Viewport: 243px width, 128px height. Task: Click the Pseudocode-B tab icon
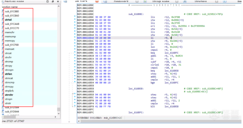pyautogui.click(x=105, y=1)
